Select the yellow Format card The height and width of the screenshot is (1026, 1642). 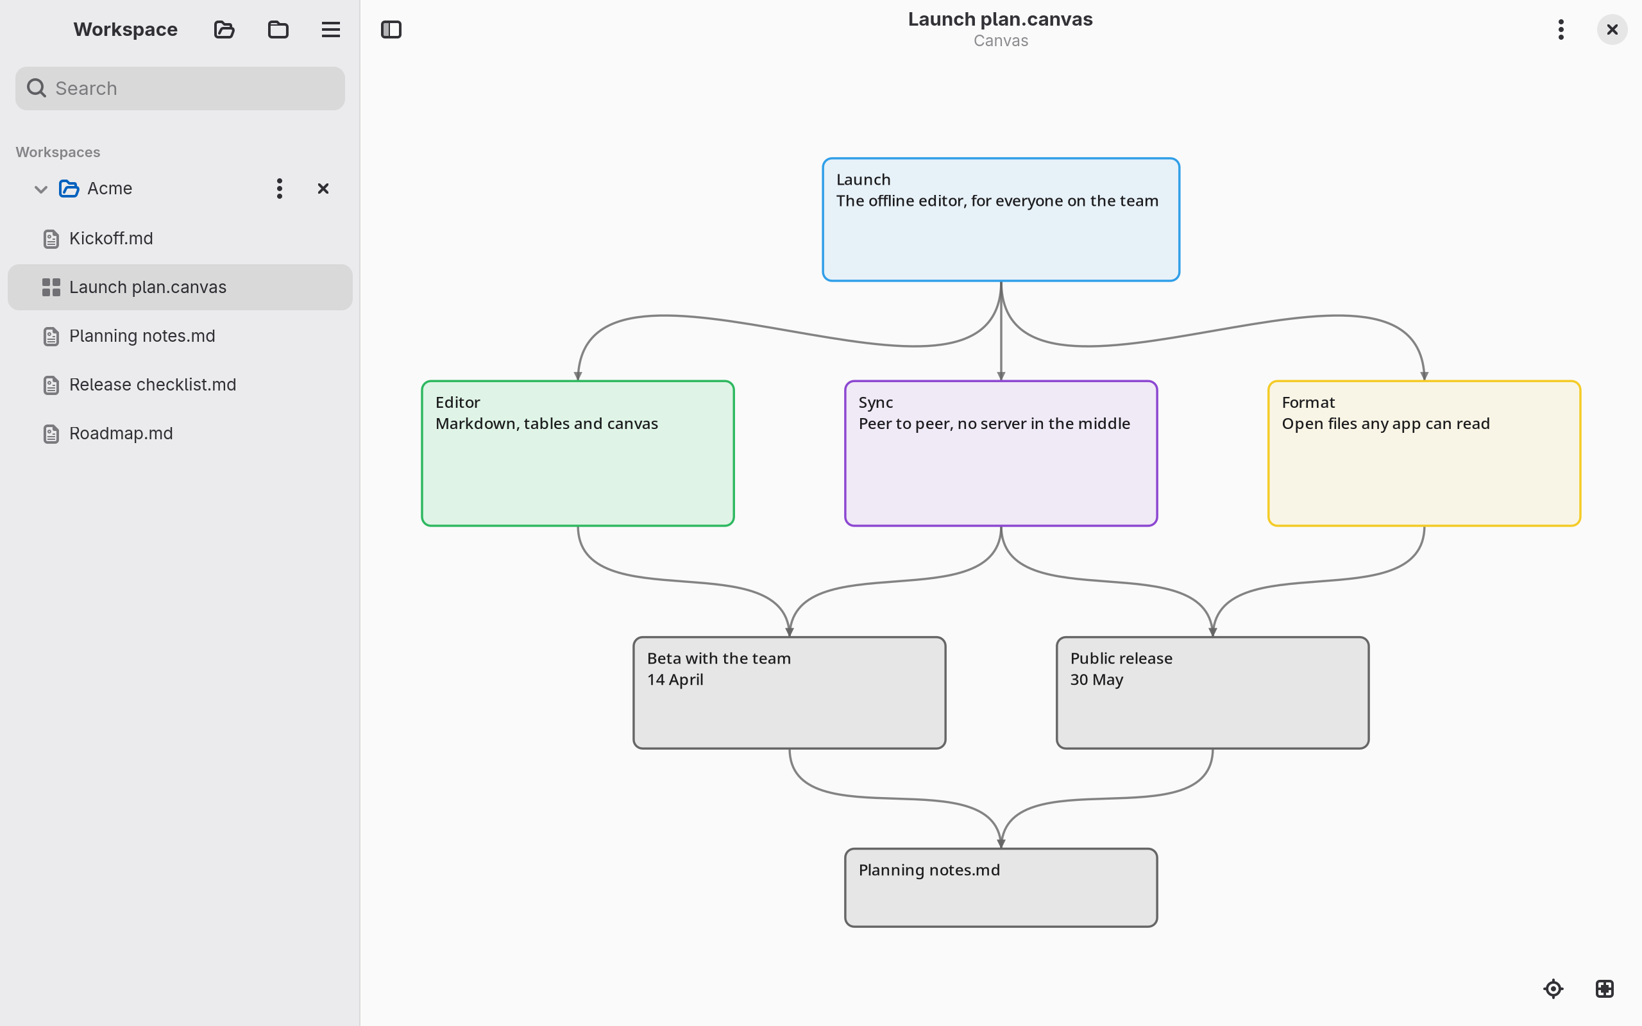1424,453
